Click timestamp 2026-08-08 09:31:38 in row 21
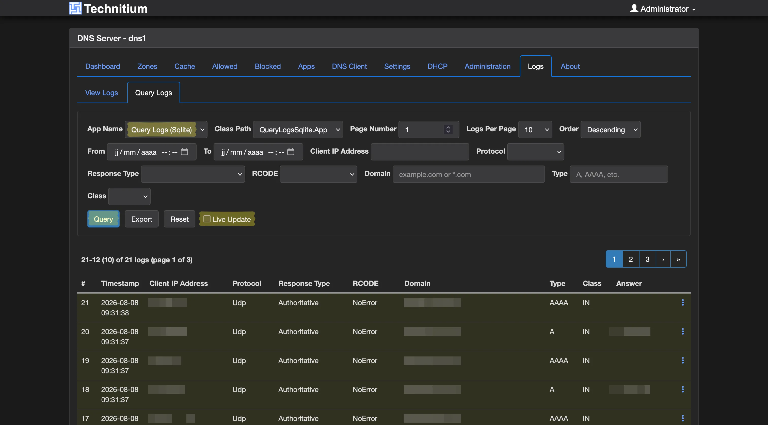 click(120, 307)
